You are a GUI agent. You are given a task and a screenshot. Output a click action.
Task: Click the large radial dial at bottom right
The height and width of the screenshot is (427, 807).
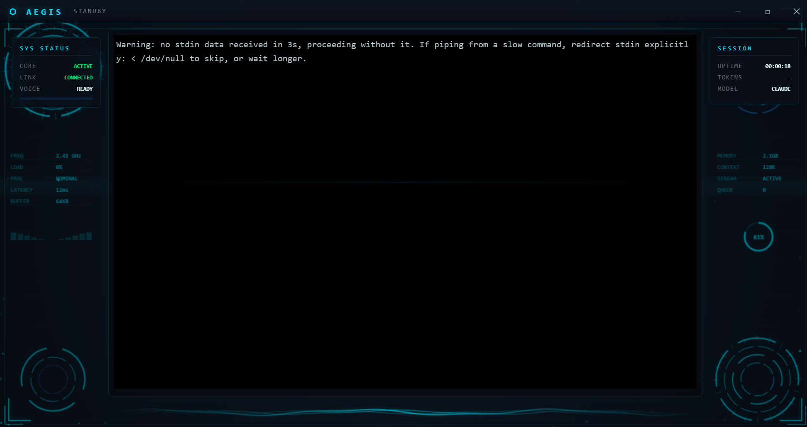[x=757, y=379]
